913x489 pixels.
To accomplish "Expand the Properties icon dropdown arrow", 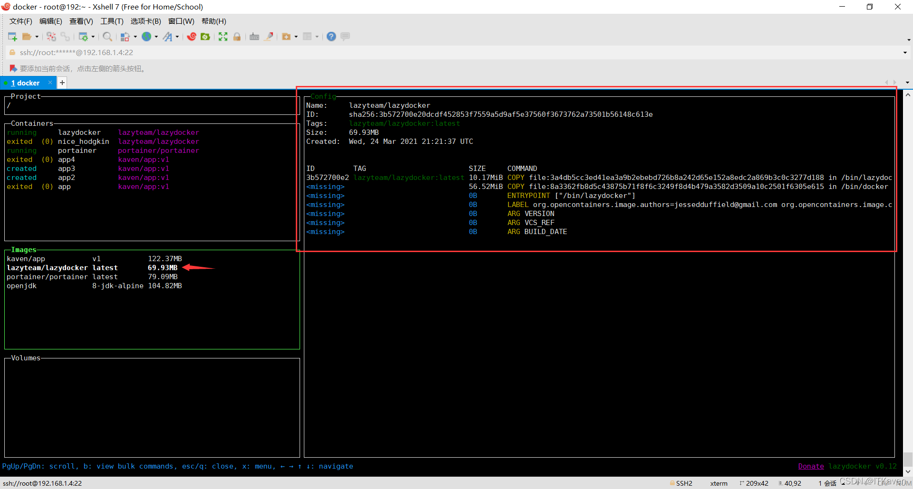I will pyautogui.click(x=93, y=37).
